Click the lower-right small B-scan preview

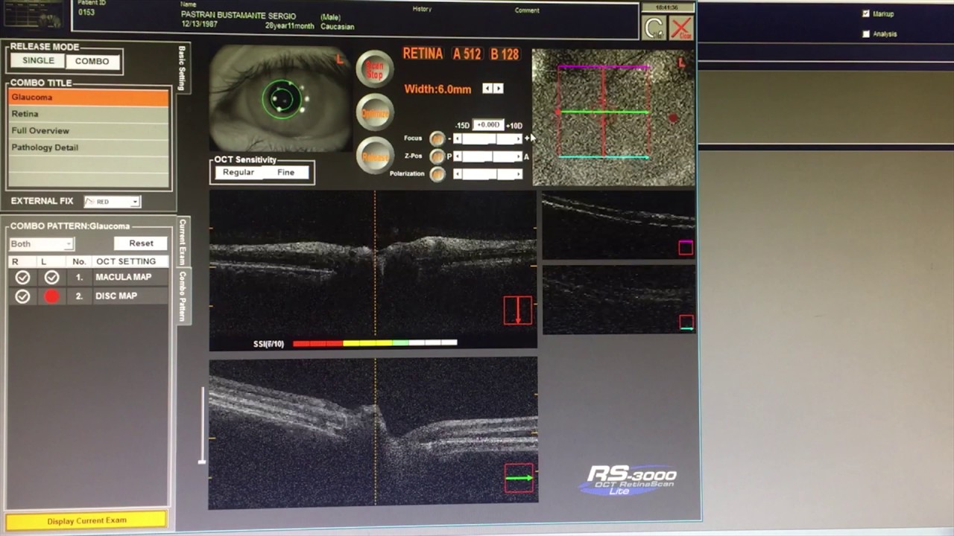tap(619, 300)
